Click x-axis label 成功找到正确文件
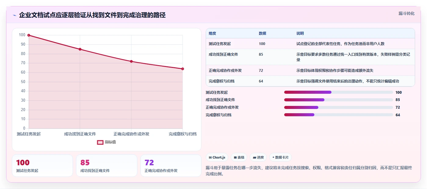Viewport: 427px width, 189px height. (x=80, y=134)
